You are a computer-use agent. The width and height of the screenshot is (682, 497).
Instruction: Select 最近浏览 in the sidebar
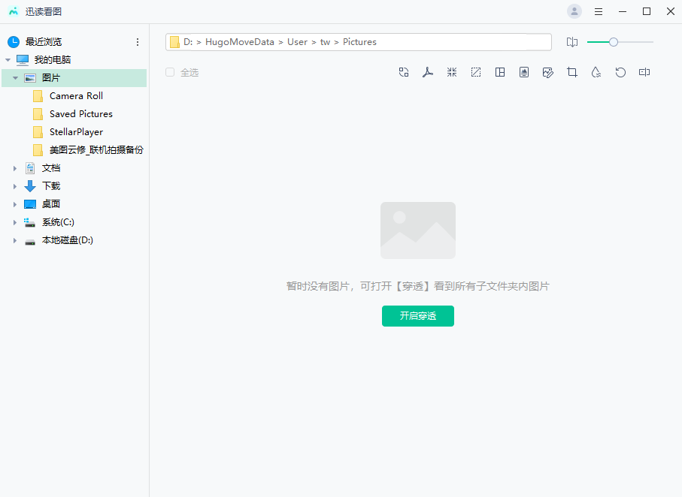click(x=44, y=42)
